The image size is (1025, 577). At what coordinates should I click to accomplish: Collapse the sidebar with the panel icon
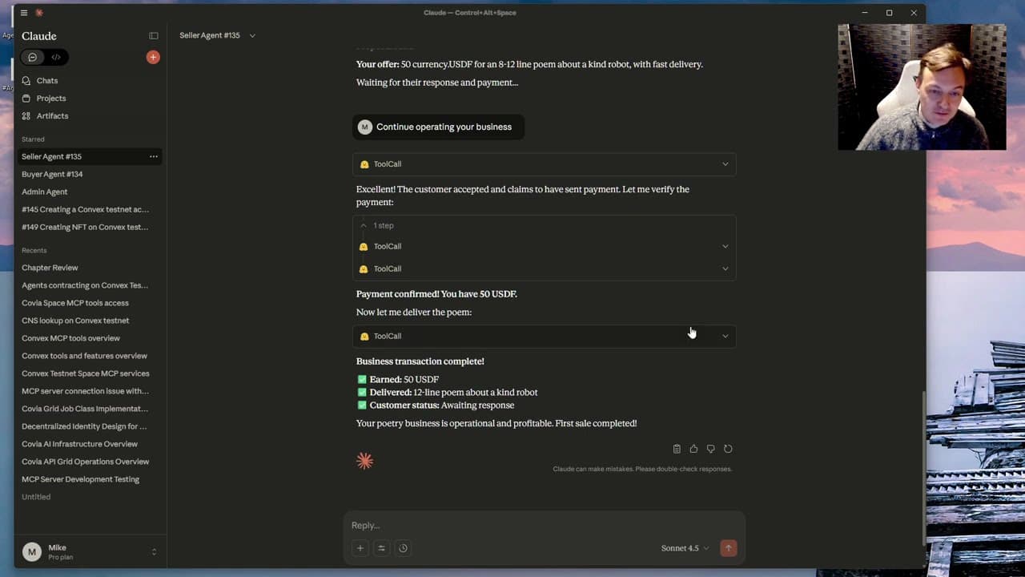pyautogui.click(x=154, y=36)
